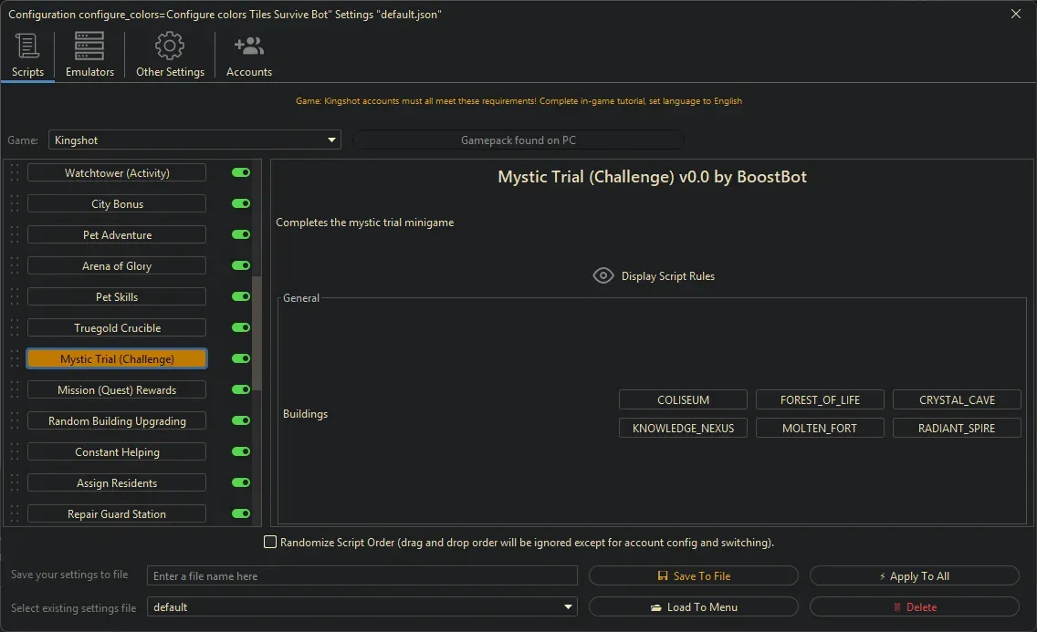Viewport: 1037px width, 632px height.
Task: Open the existing settings file dropdown
Action: point(568,606)
